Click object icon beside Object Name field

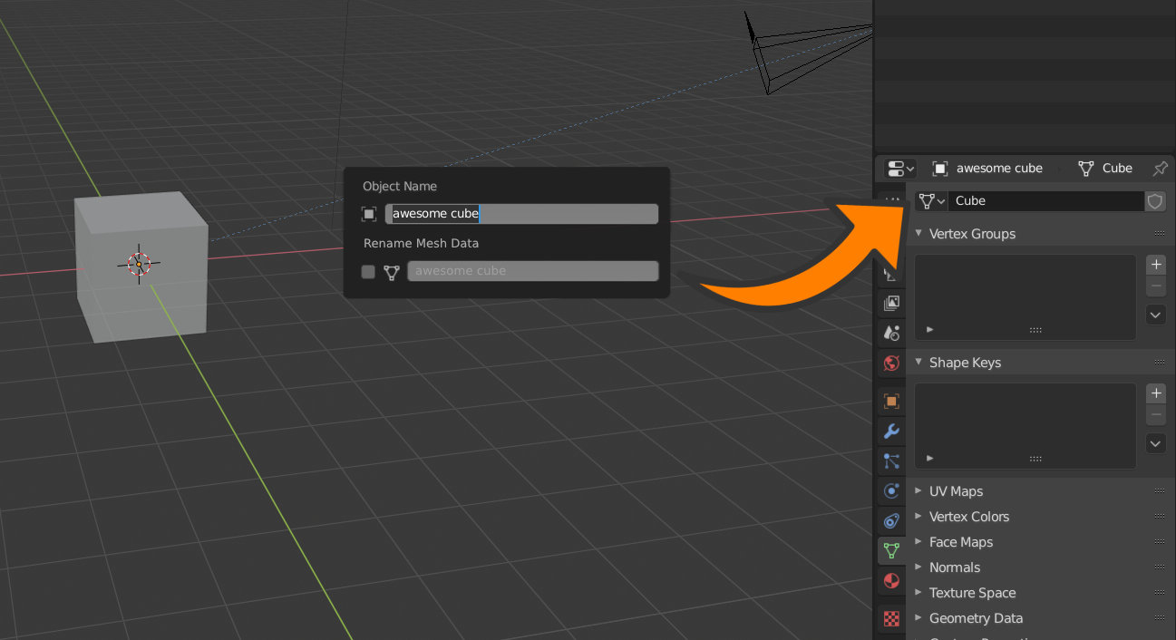(369, 214)
